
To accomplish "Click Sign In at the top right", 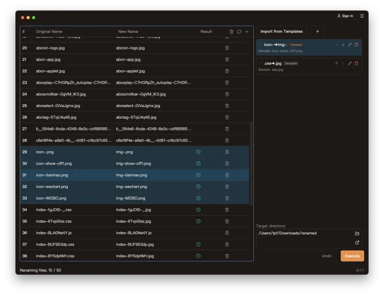I will (345, 16).
